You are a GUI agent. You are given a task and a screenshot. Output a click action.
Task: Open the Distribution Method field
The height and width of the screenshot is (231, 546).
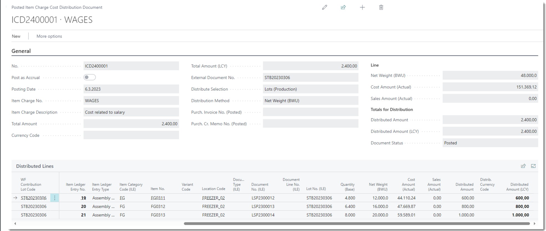[310, 101]
